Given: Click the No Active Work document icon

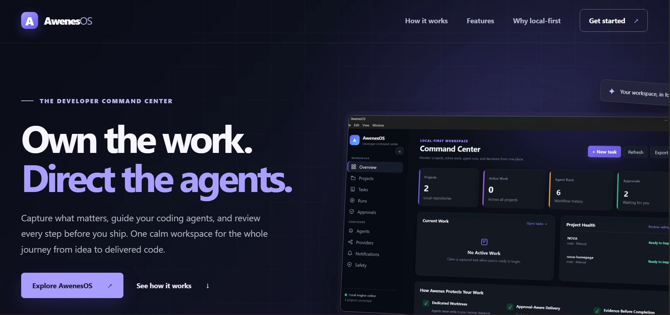Looking at the screenshot, I should (484, 242).
